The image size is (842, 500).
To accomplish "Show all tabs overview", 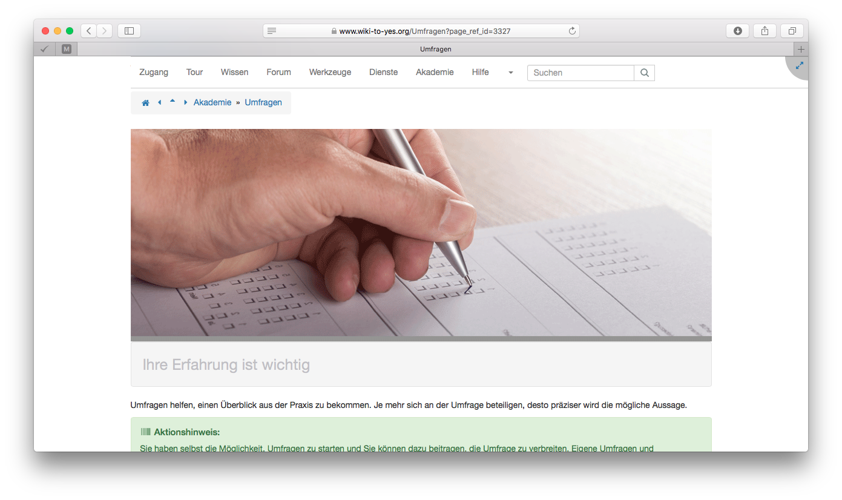I will 792,31.
